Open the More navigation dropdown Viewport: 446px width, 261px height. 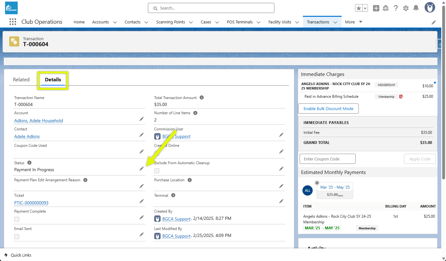coord(353,22)
